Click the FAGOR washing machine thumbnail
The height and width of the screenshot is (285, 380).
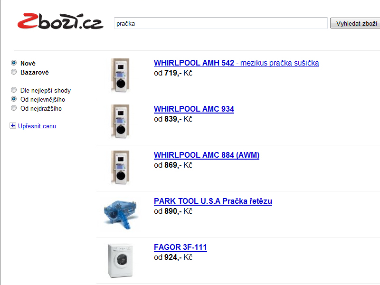point(120,260)
